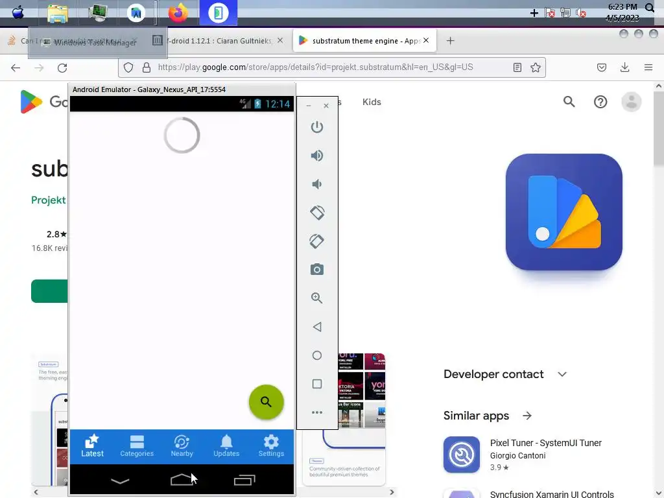Tap the Android back soft key

(120, 480)
